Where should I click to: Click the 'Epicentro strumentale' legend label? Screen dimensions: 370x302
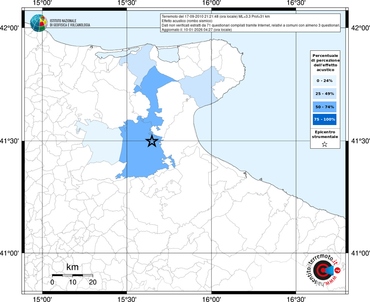pos(325,134)
